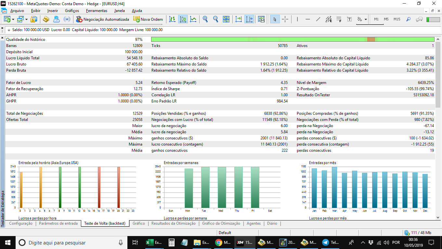
Task: Open the Exibir menu
Action: (36, 11)
